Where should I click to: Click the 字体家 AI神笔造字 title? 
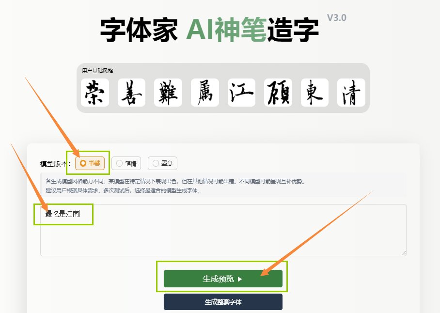[x=209, y=30]
